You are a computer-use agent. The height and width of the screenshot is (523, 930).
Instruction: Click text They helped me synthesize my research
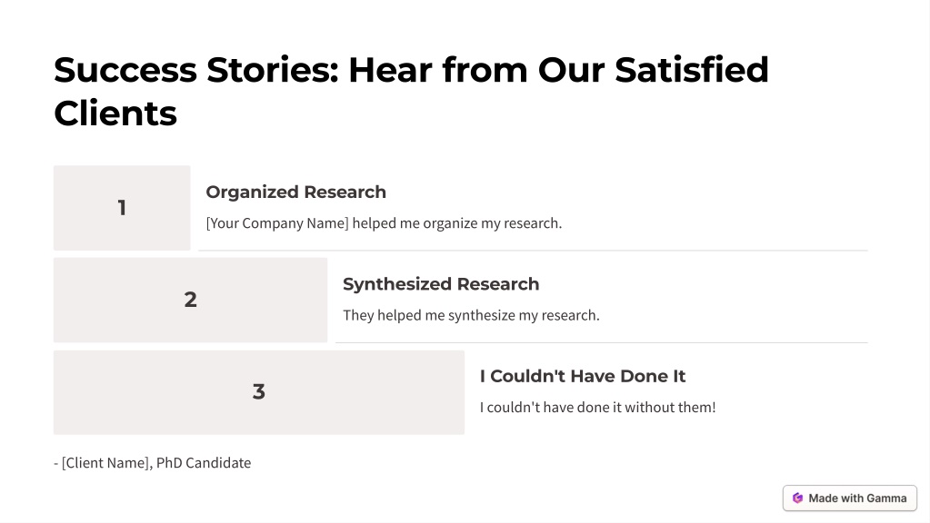(471, 315)
